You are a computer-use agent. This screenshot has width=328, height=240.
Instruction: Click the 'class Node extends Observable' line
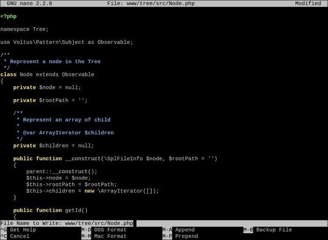point(47,74)
